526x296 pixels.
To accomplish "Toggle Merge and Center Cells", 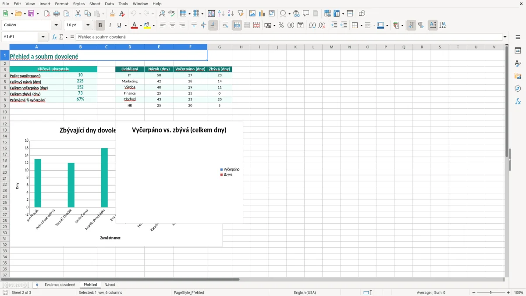I will tap(237, 25).
